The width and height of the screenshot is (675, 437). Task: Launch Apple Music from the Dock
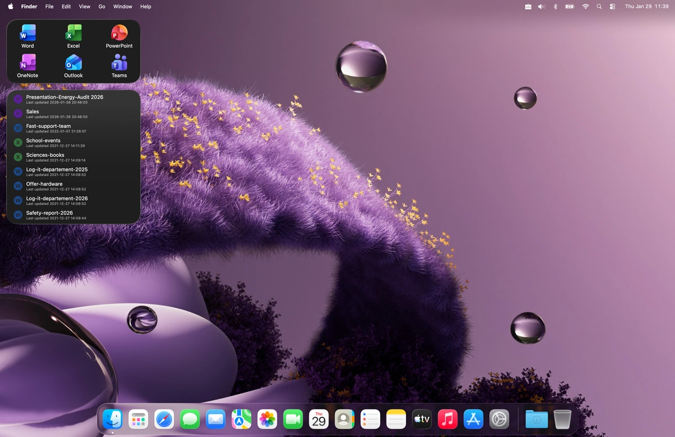tap(447, 418)
